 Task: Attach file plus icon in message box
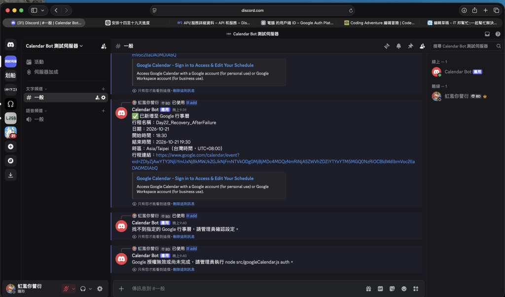tap(121, 289)
